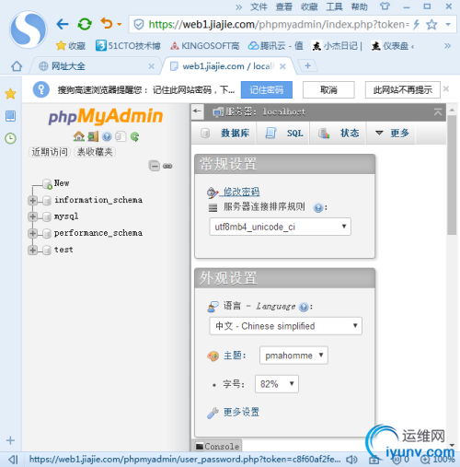
Task: Open favorites sidebar star icon
Action: tap(10, 94)
